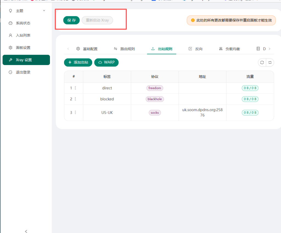Viewport: 281px width, 233px height.
Task: Click the compare icon next to the refresh icon
Action: click(x=270, y=63)
